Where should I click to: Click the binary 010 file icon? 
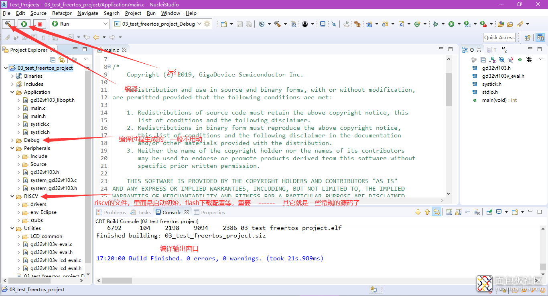[x=293, y=24]
